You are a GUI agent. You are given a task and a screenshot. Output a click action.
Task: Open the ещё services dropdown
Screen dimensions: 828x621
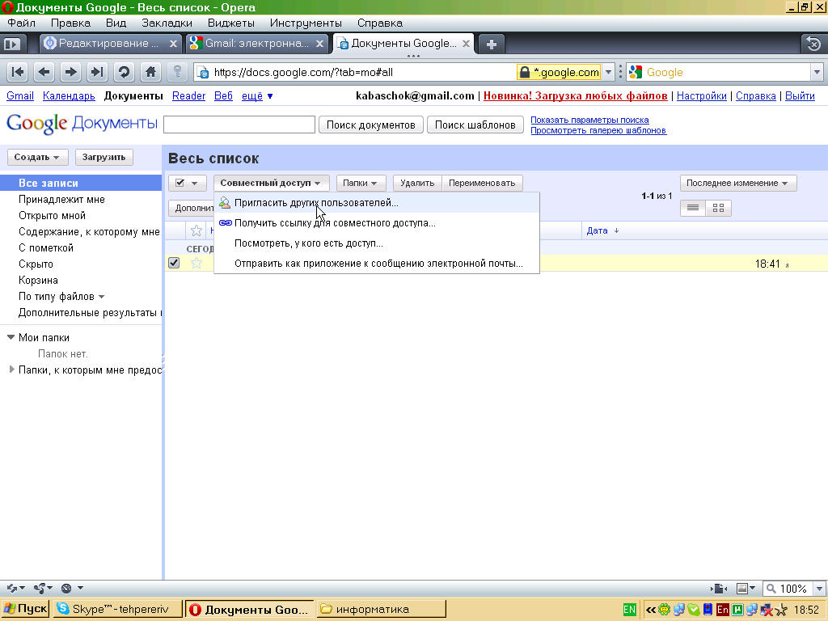click(257, 96)
